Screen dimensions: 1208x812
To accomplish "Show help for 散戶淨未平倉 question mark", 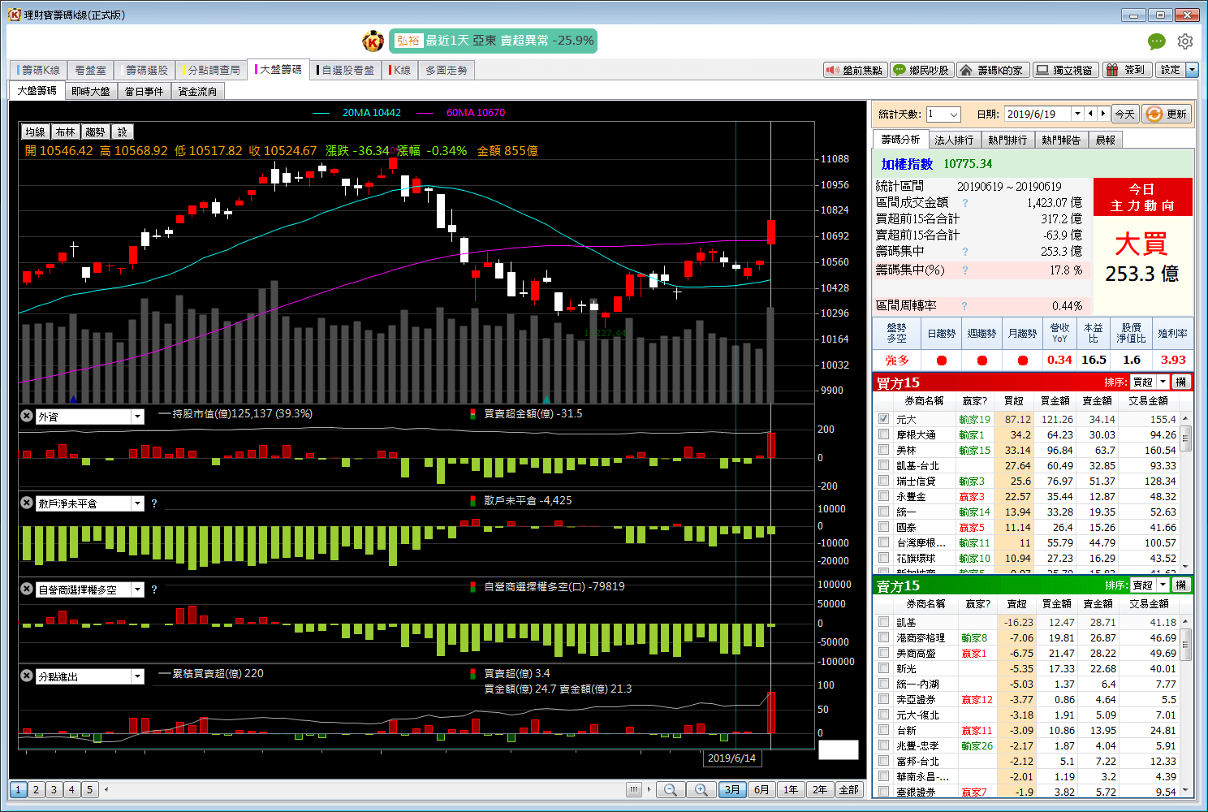I will tap(154, 503).
